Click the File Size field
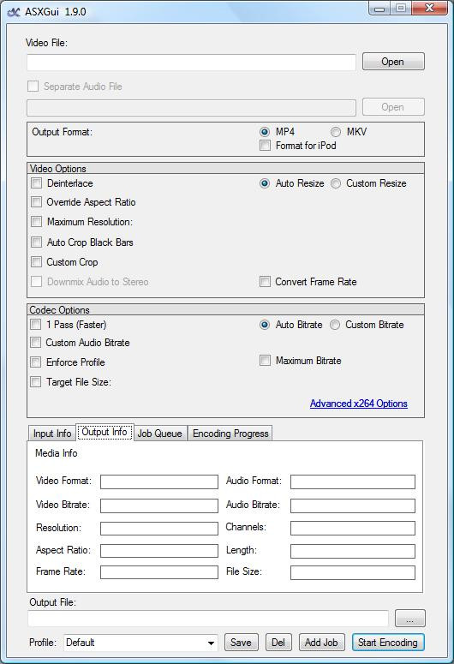Screen dimensions: 454x664 pos(353,572)
